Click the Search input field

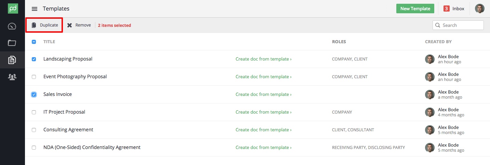point(458,25)
